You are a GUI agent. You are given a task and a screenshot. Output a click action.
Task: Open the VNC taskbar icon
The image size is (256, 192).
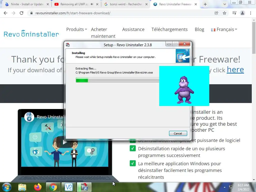69,187
